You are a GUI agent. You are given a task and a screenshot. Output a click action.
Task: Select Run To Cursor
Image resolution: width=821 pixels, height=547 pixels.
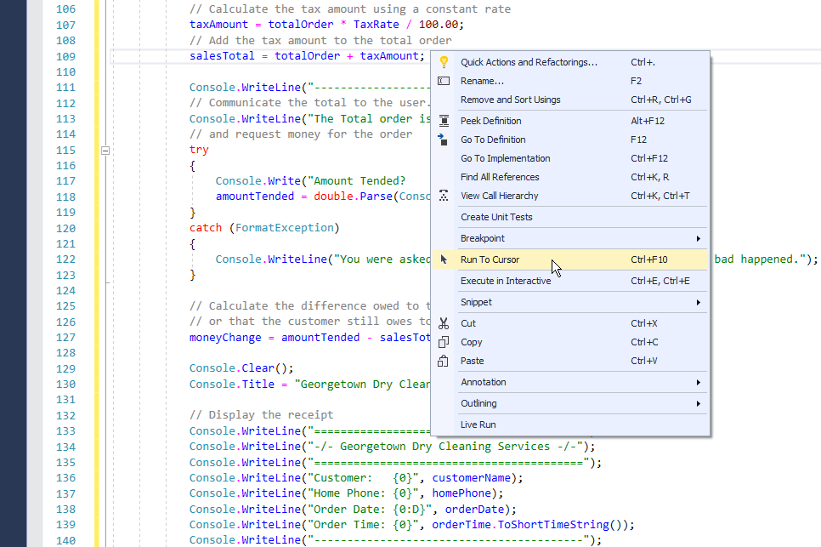click(570, 259)
